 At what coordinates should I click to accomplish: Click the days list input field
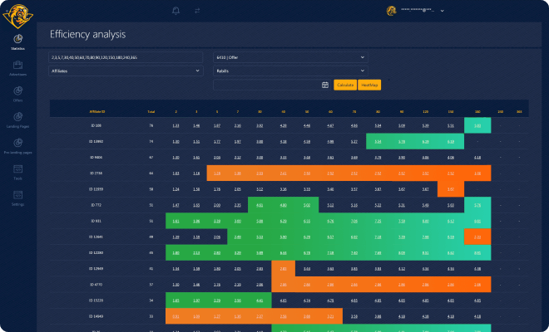126,57
